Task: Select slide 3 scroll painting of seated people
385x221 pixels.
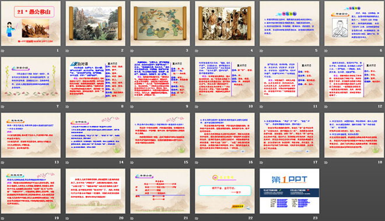Action: (160, 23)
